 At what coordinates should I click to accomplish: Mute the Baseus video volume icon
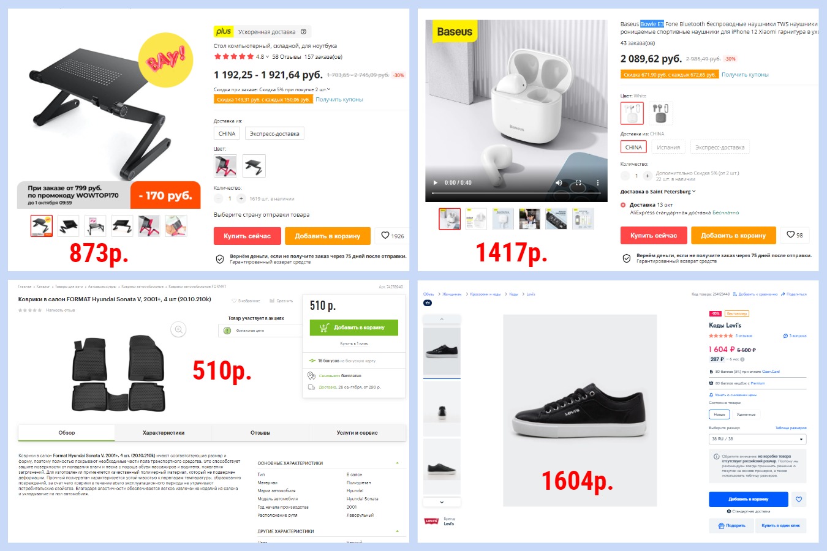pyautogui.click(x=559, y=182)
